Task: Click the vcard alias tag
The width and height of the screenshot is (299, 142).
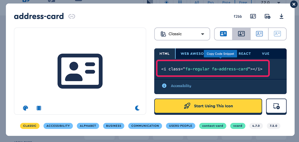Action: (x=237, y=126)
